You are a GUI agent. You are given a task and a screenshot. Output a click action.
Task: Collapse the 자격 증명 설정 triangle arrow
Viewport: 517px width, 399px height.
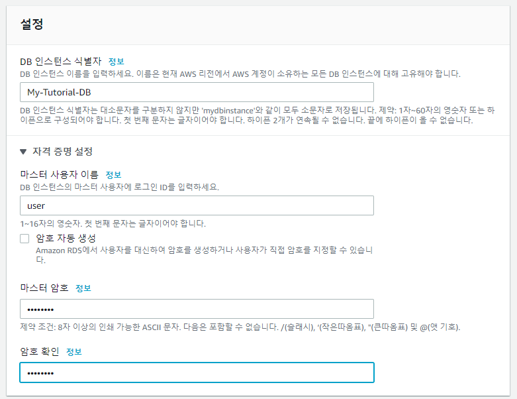click(x=24, y=151)
